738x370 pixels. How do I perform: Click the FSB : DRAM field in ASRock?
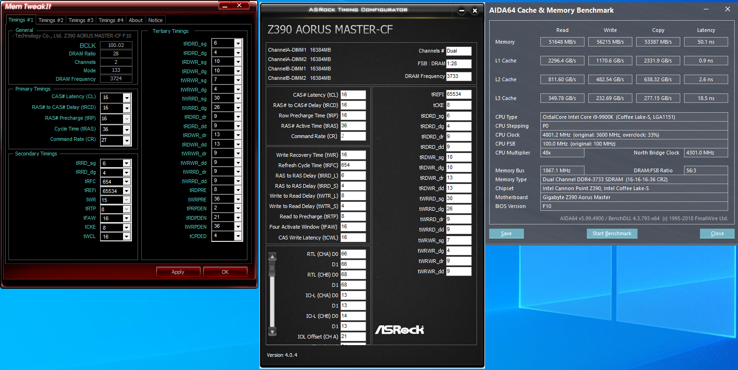[459, 63]
